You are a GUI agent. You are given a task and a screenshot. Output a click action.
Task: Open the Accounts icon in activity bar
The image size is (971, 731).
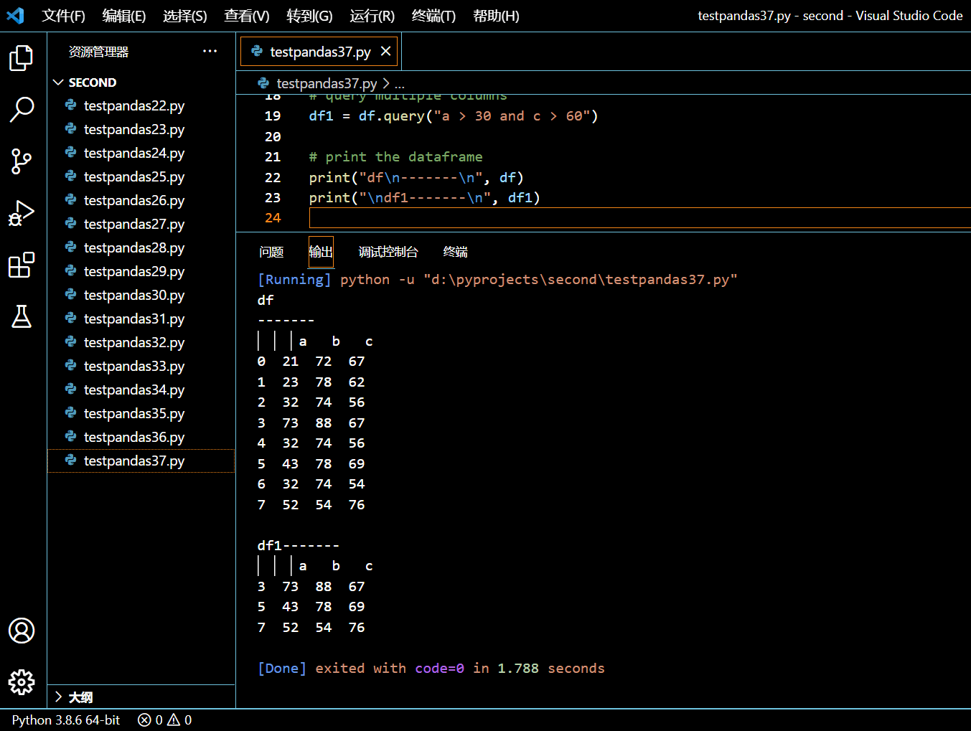coord(22,631)
